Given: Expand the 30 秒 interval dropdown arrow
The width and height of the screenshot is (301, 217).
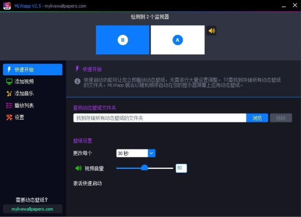Looking at the screenshot, I should tap(151, 153).
